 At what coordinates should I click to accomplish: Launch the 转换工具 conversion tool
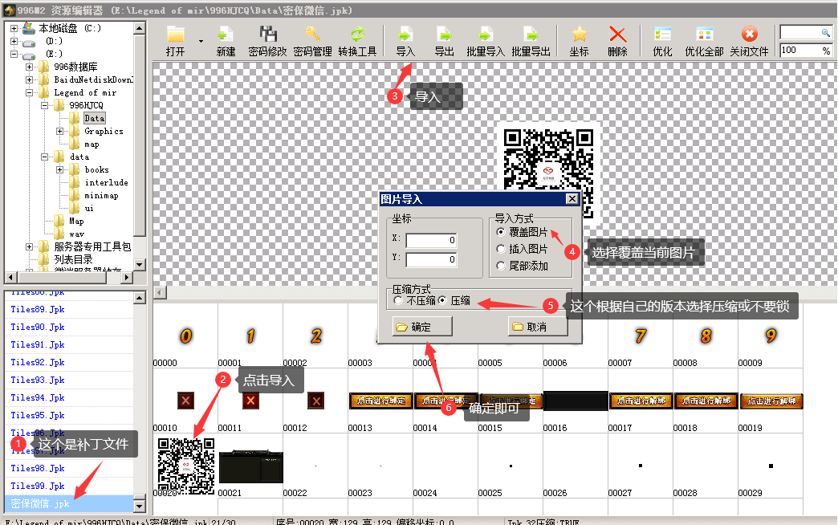coord(357,42)
